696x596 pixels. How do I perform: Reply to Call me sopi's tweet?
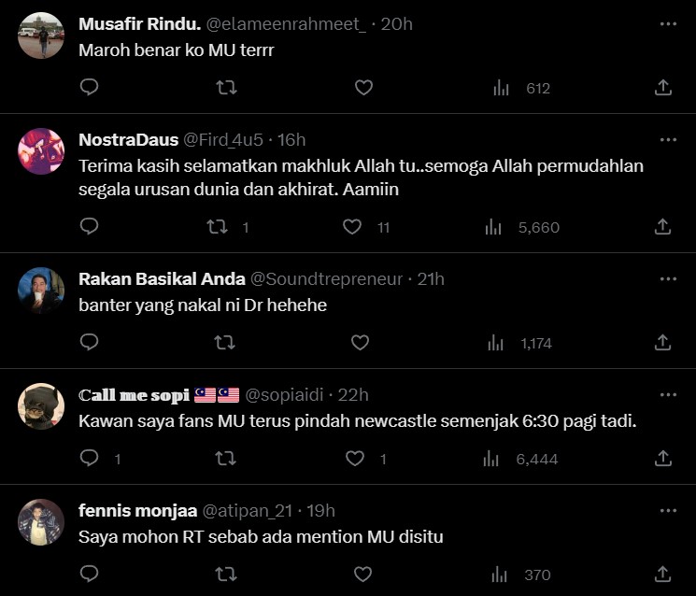[x=90, y=459]
